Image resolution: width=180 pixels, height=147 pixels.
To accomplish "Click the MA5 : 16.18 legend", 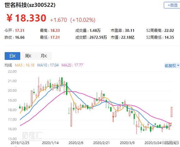I will pyautogui.click(x=25, y=65).
